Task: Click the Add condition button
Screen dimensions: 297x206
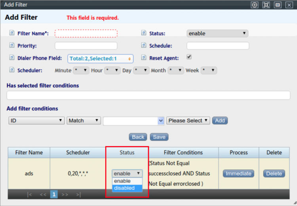Action: pos(220,120)
